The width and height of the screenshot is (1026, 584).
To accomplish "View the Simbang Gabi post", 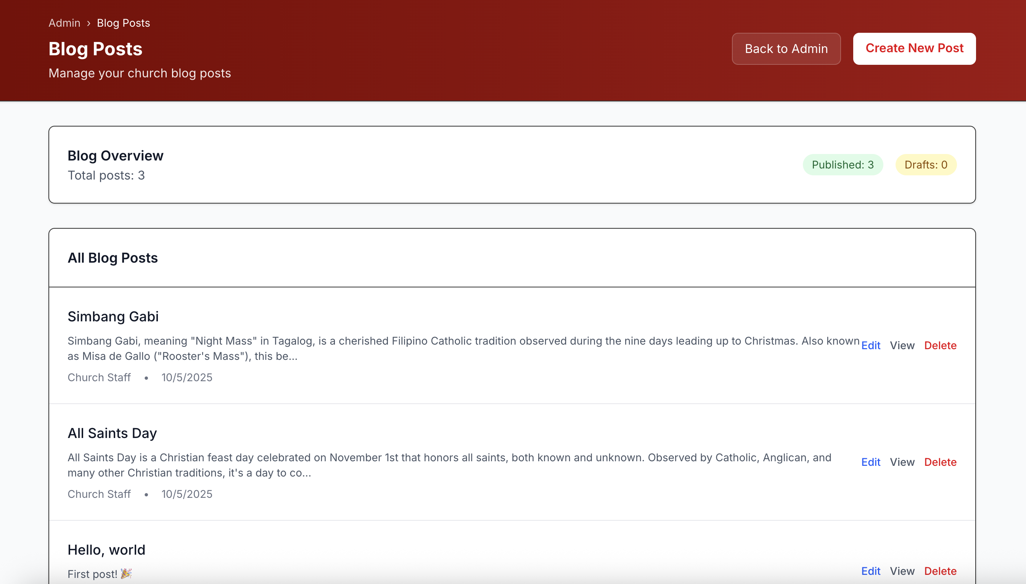I will point(902,345).
